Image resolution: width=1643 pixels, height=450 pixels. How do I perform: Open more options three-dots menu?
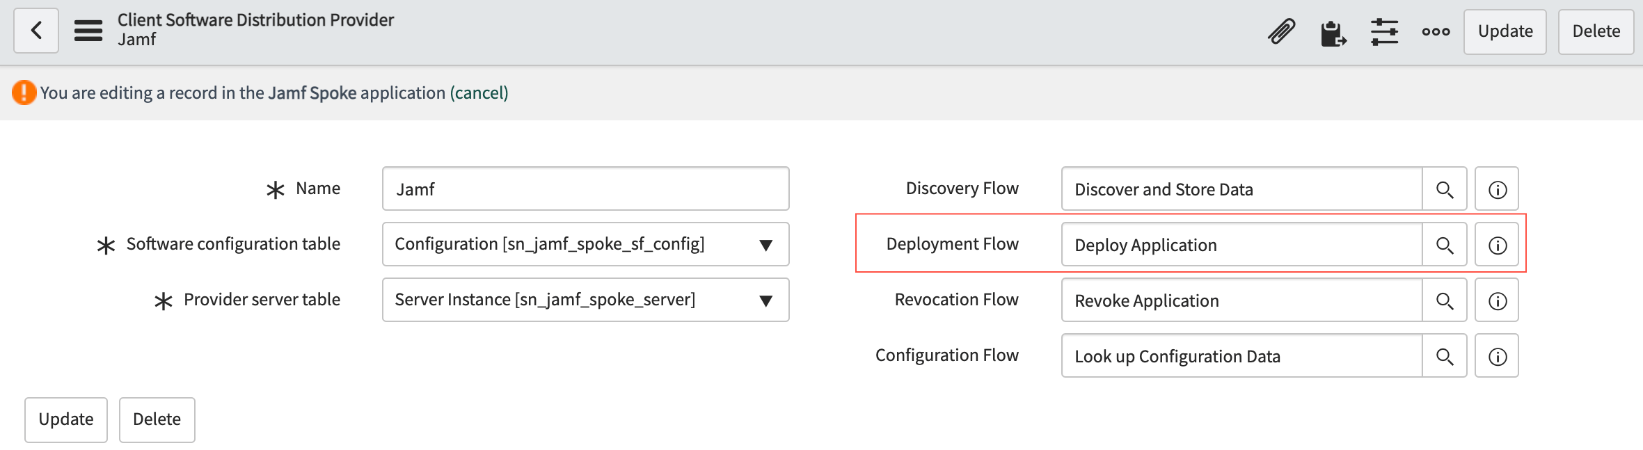(1436, 31)
